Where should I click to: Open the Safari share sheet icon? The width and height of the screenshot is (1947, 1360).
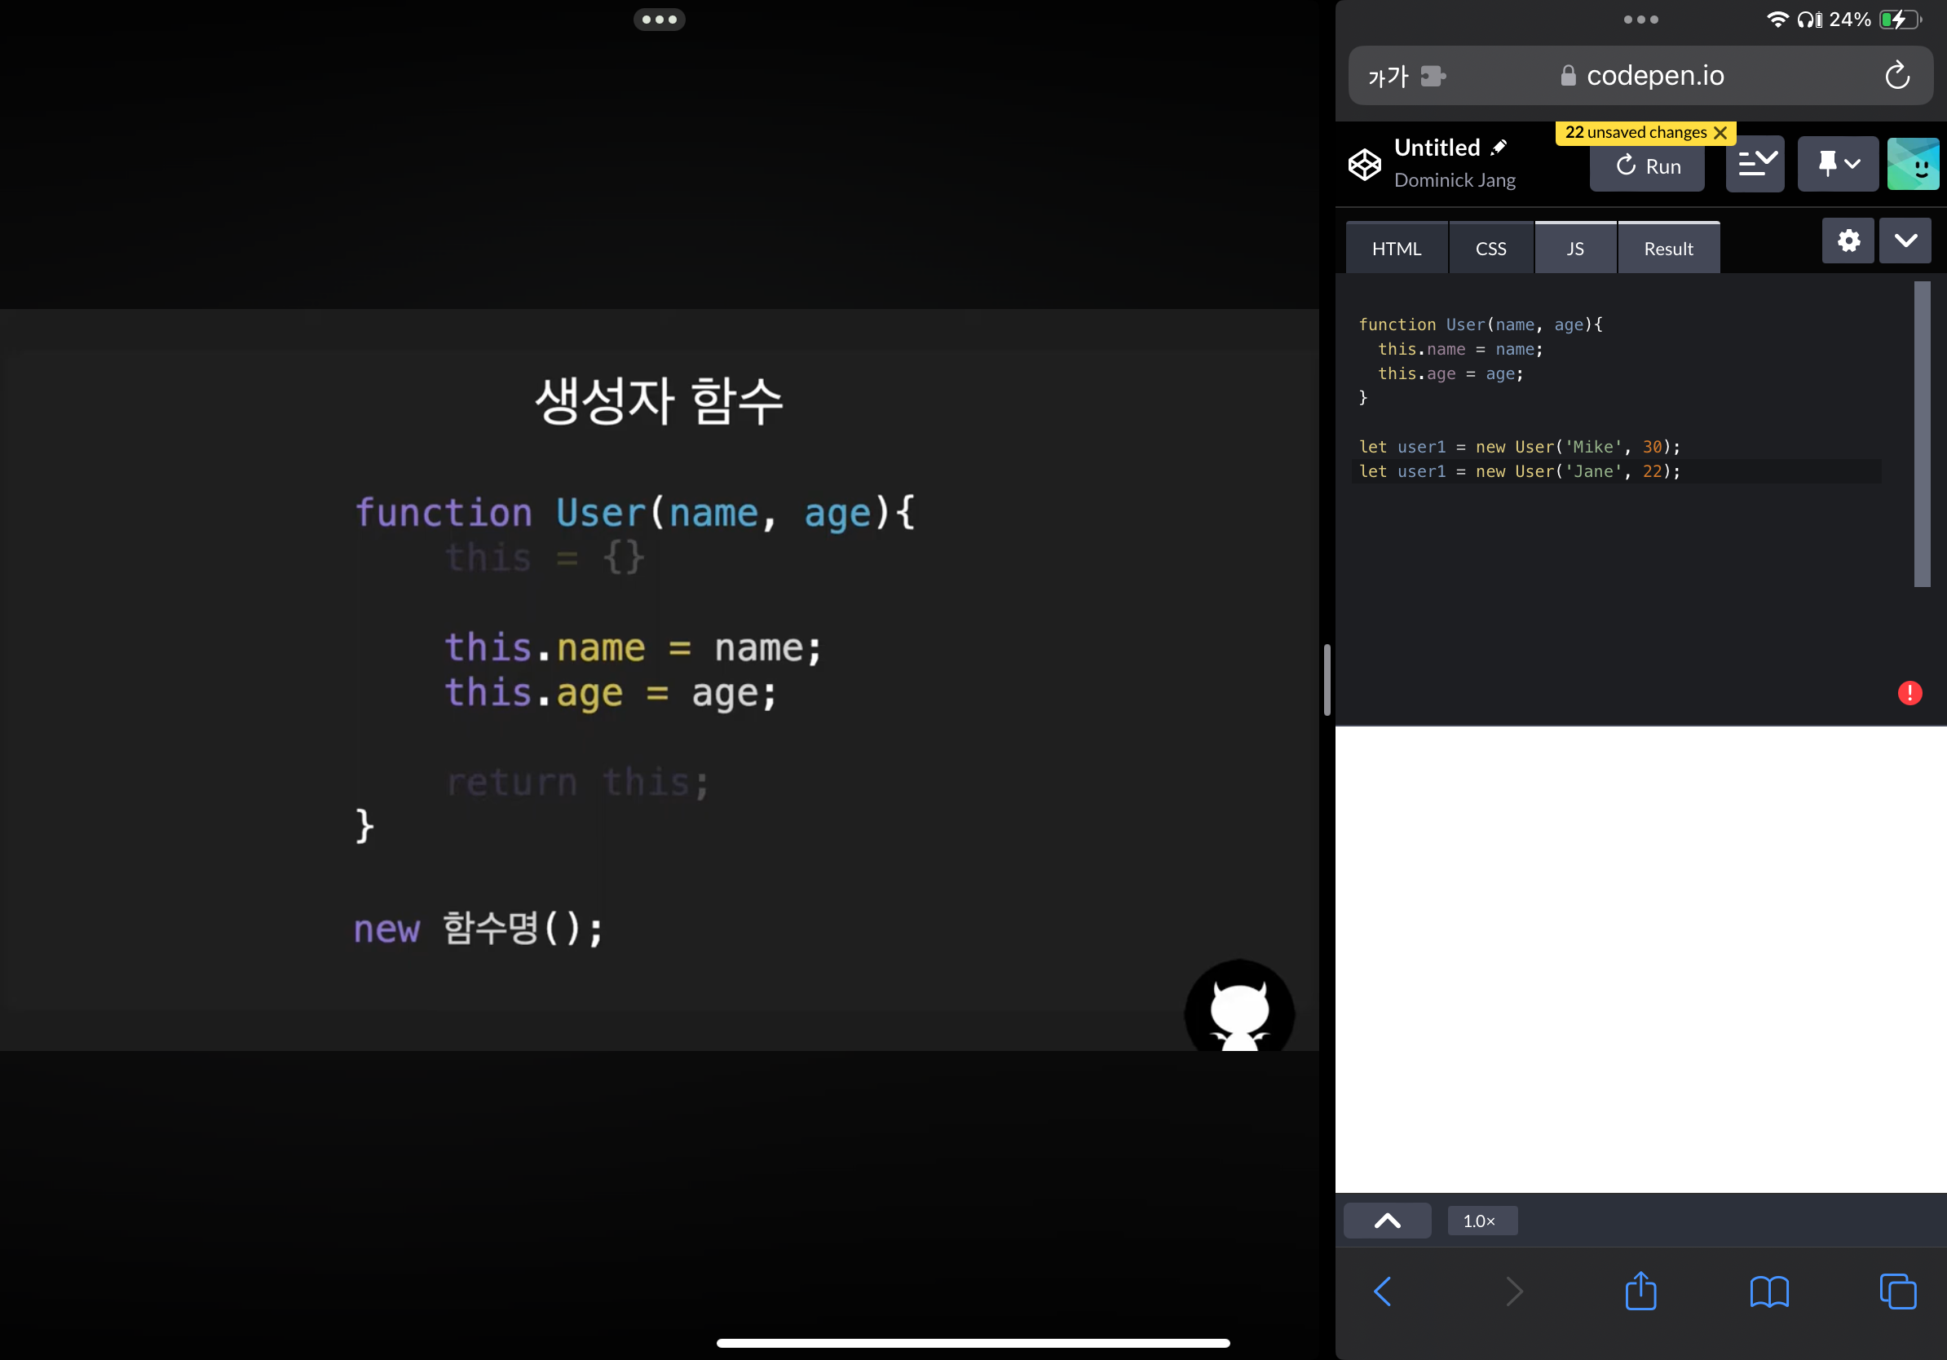pyautogui.click(x=1640, y=1292)
